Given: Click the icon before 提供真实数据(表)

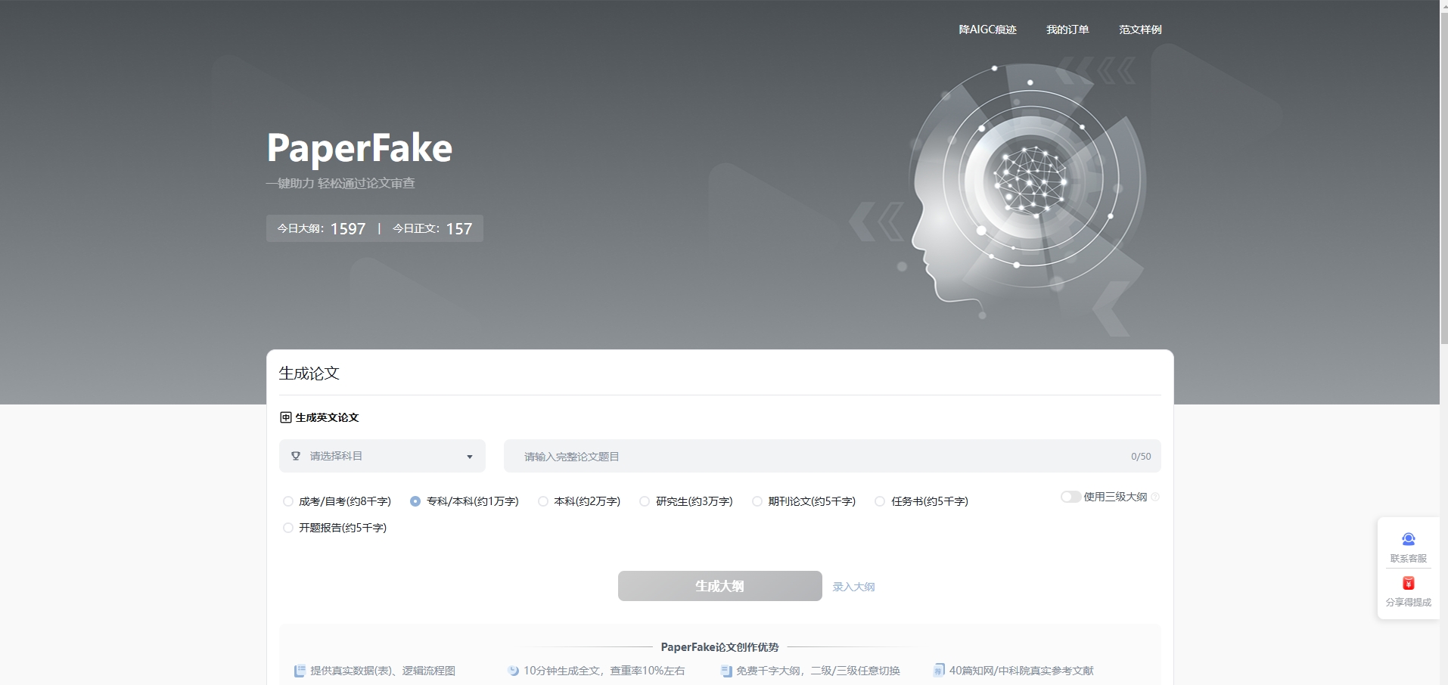Looking at the screenshot, I should tap(300, 671).
